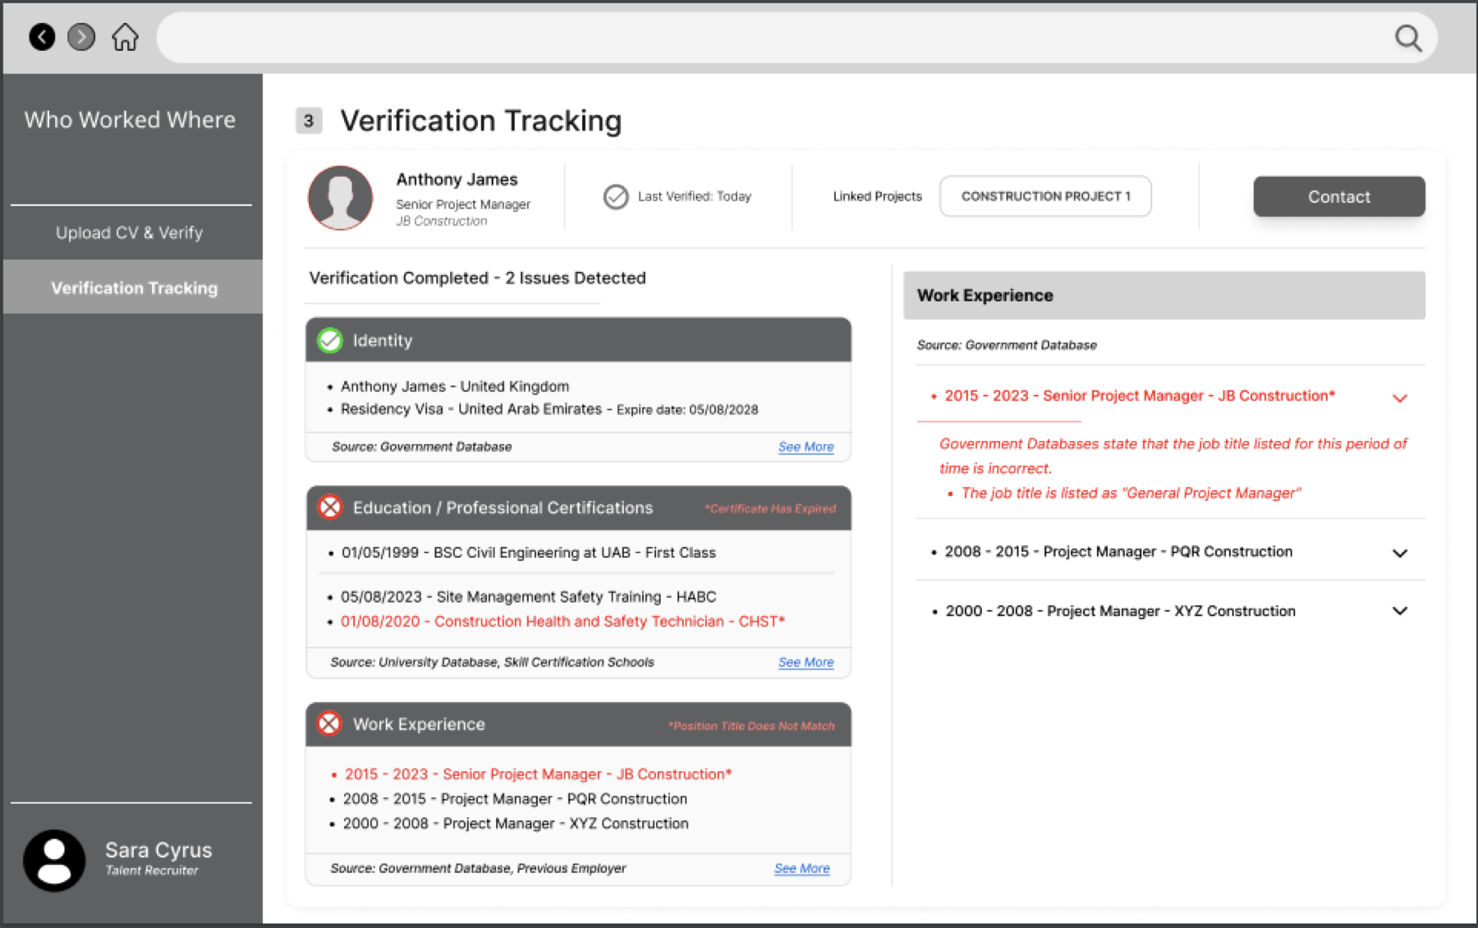Click the Identity card header
1478x928 pixels.
[578, 340]
